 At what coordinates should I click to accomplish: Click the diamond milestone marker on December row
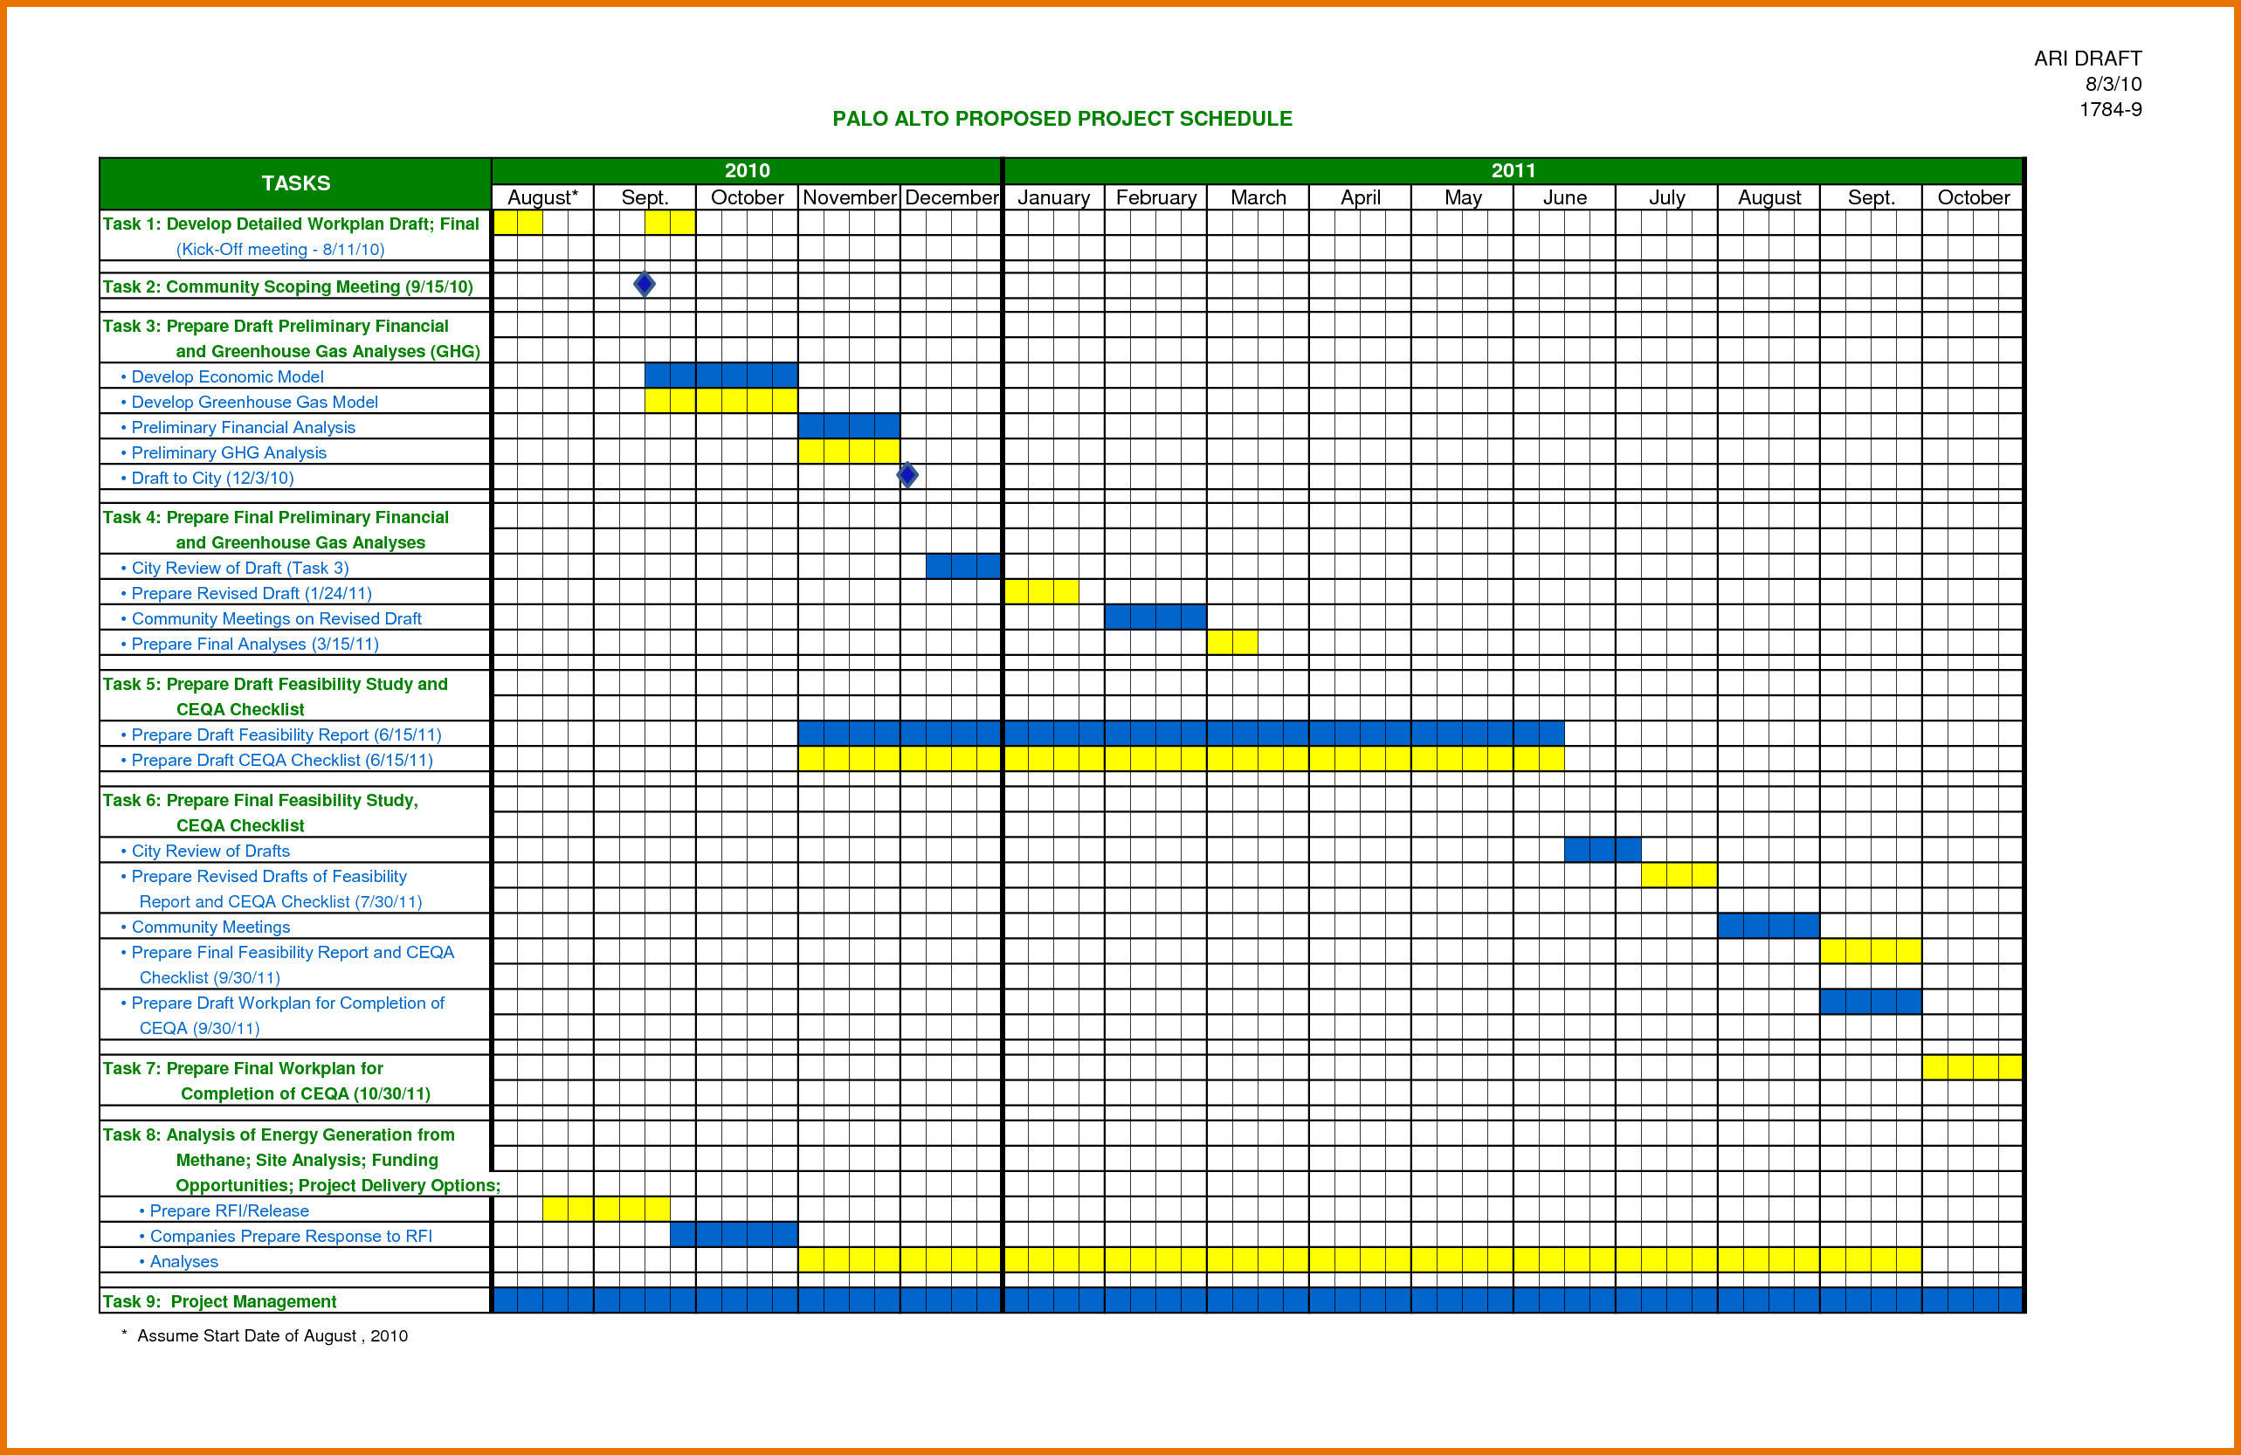click(x=908, y=475)
